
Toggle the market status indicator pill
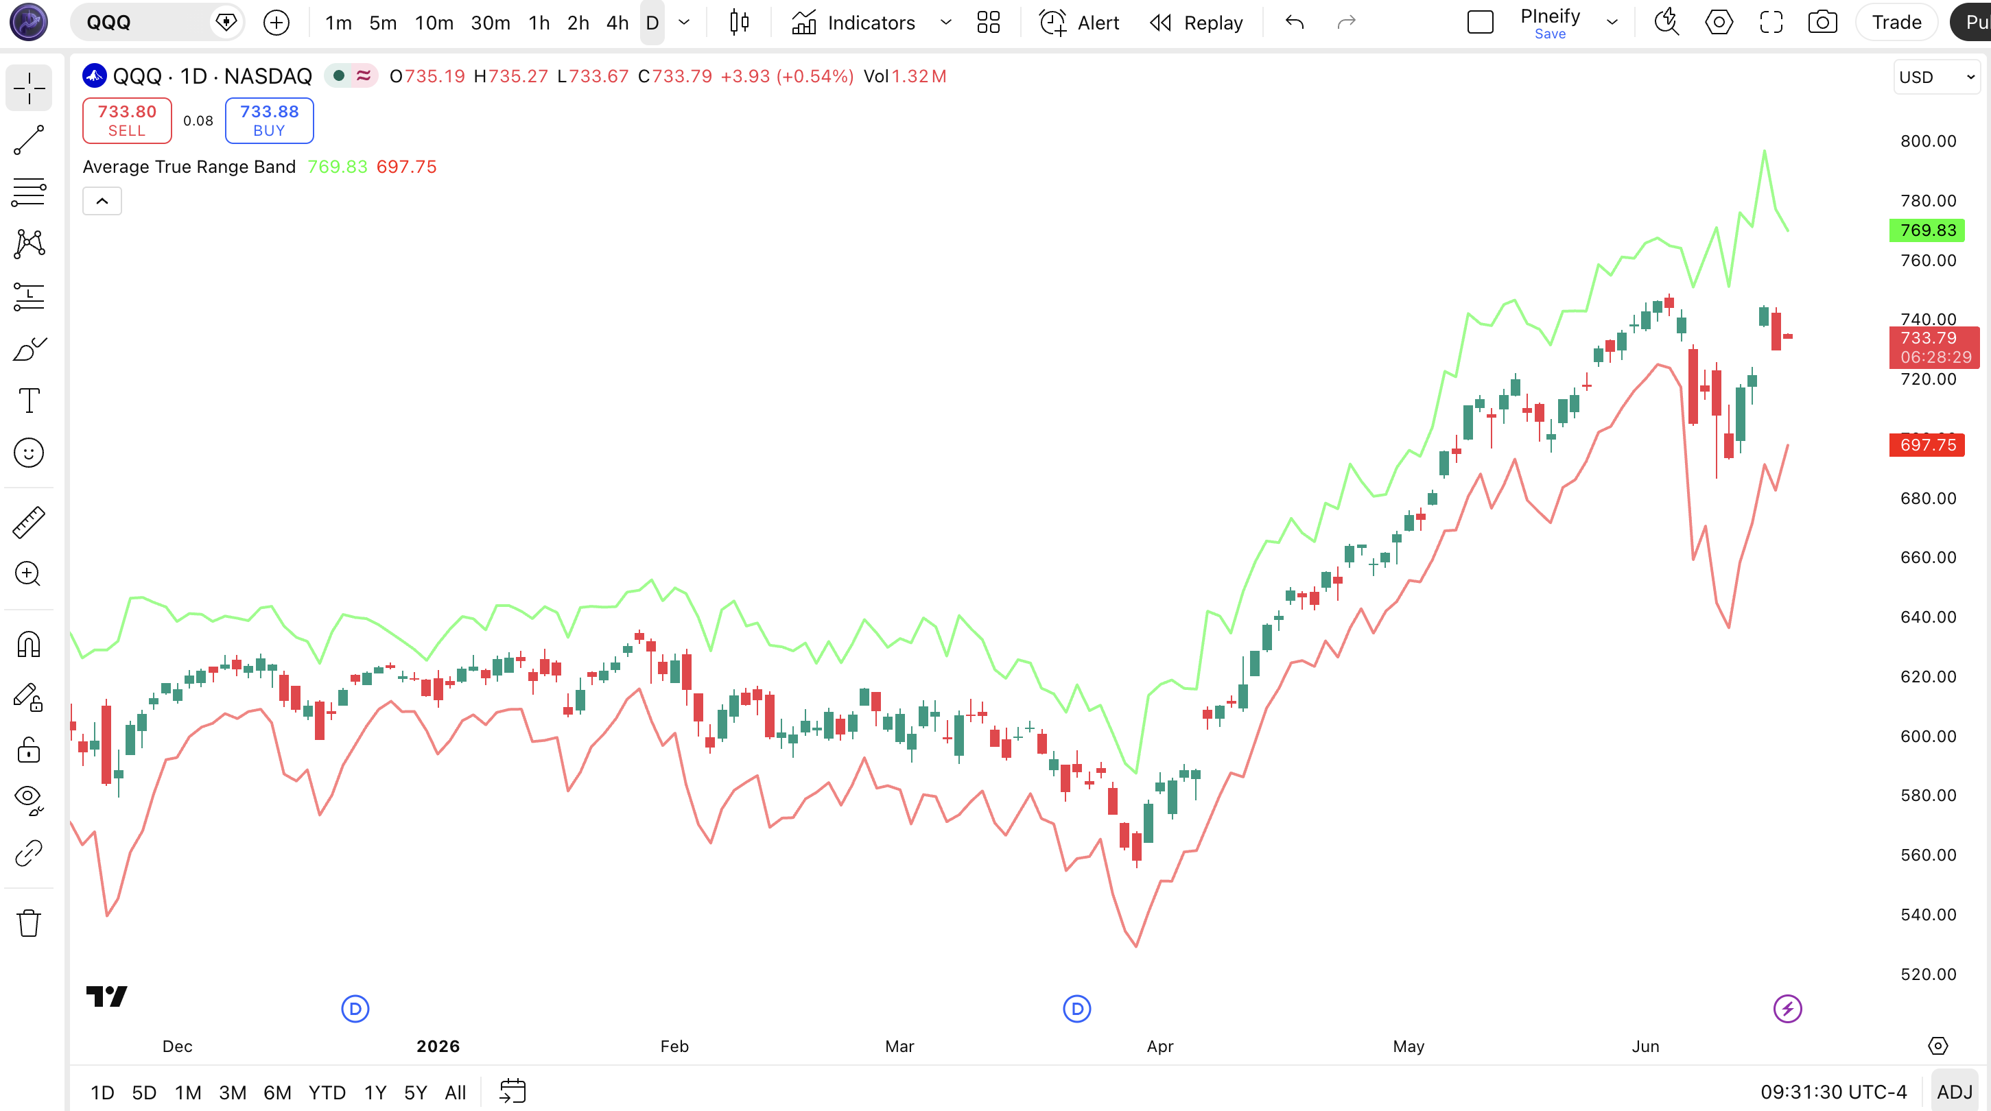point(350,75)
